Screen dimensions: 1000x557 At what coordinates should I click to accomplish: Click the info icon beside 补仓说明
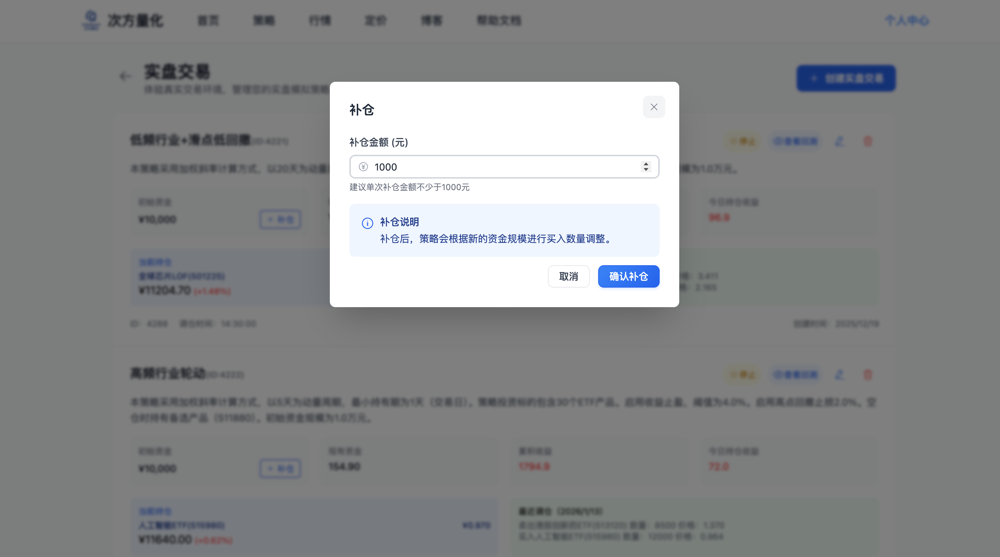pyautogui.click(x=367, y=223)
